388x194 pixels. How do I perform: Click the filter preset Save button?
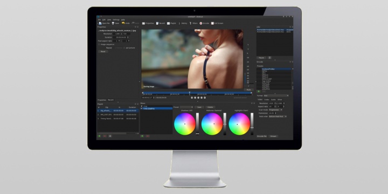click(199, 107)
